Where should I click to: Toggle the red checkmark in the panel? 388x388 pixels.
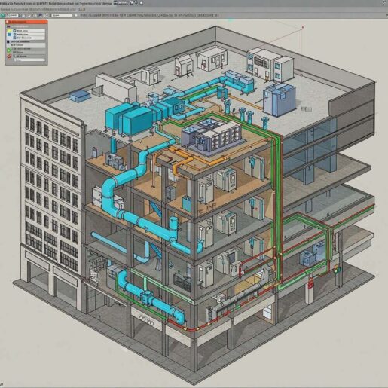[x=9, y=57]
